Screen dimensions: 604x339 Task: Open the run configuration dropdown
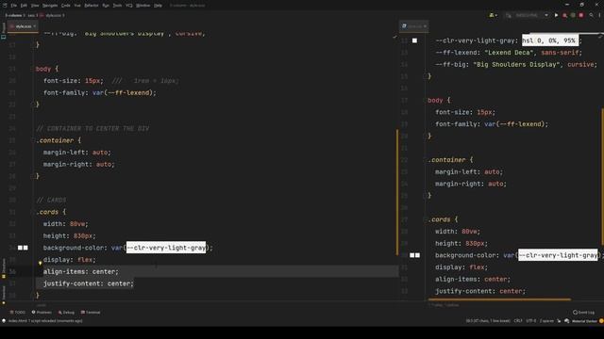pyautogui.click(x=527, y=15)
